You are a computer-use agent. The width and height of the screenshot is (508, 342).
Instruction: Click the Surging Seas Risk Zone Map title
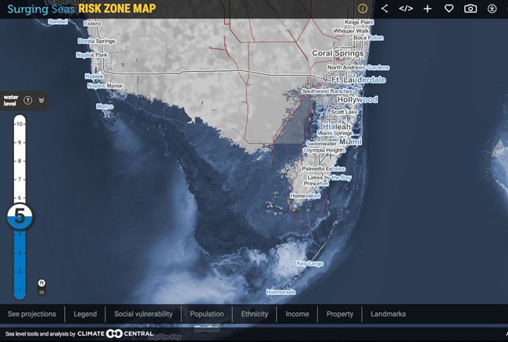(x=81, y=9)
